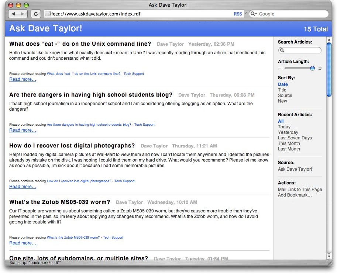The image size is (337, 274).
Task: Open the "cat -" Unix command article title
Action: pos(80,44)
